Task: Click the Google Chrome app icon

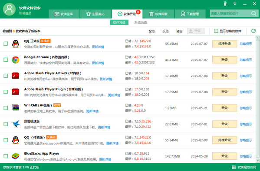Action: tap(16, 60)
